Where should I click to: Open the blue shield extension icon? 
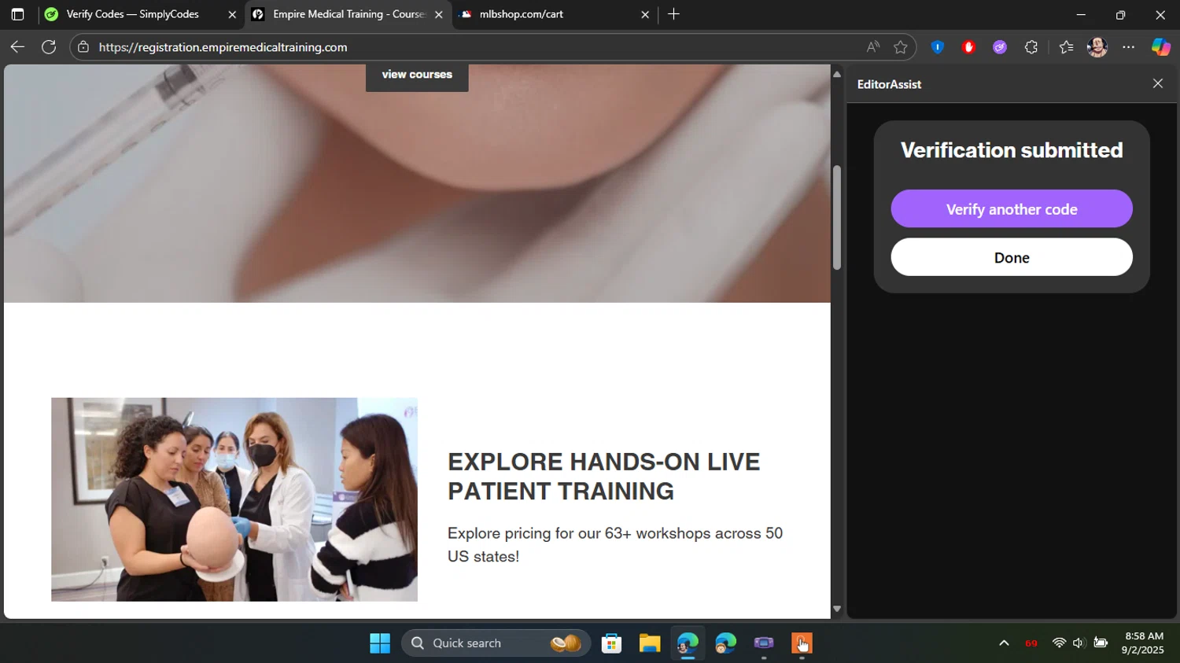click(937, 47)
